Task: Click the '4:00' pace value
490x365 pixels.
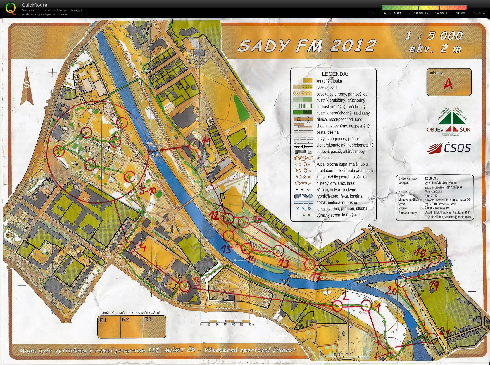Action: pyautogui.click(x=387, y=13)
